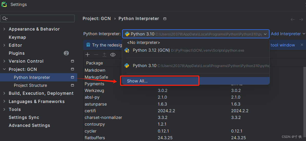Select the <No interpreter> option

click(196, 42)
